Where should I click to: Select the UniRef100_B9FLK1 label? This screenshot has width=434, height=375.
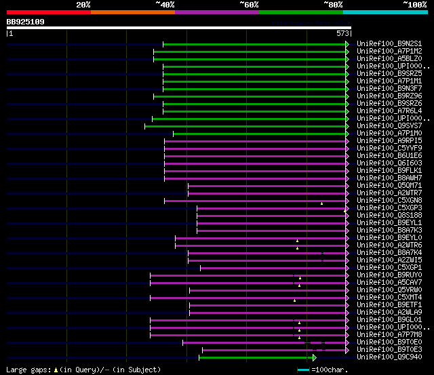(389, 171)
